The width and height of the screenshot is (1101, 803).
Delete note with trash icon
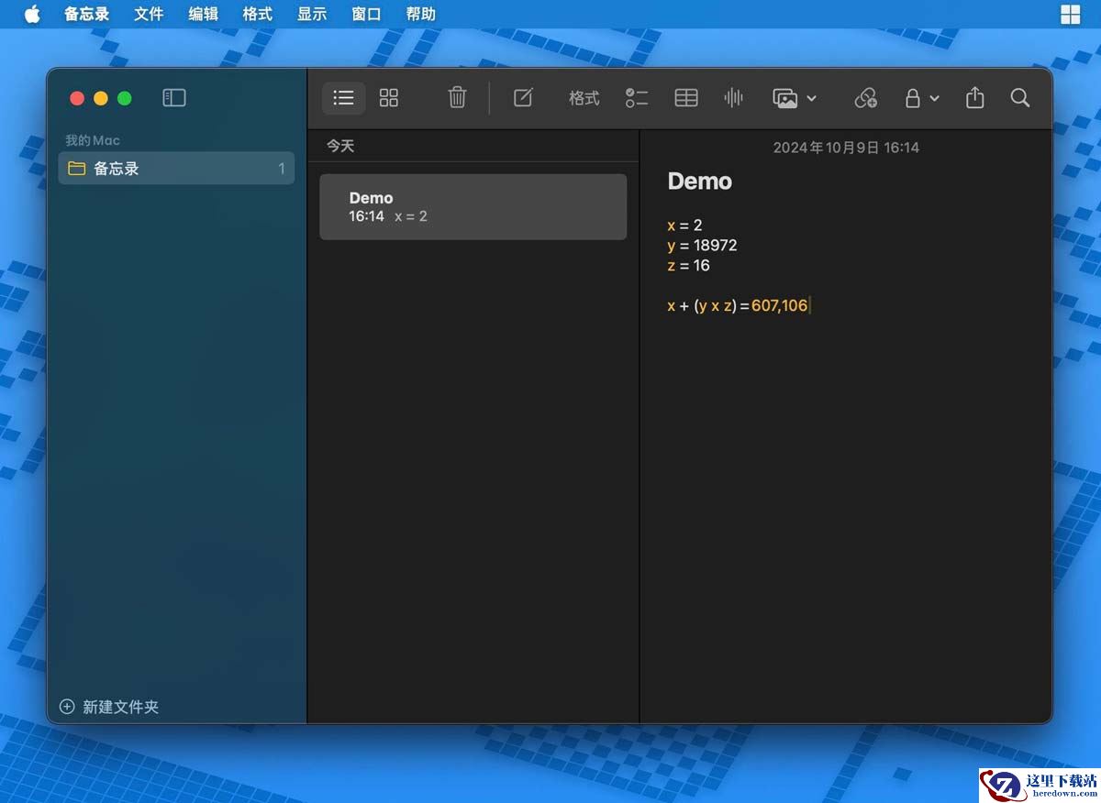pyautogui.click(x=457, y=98)
